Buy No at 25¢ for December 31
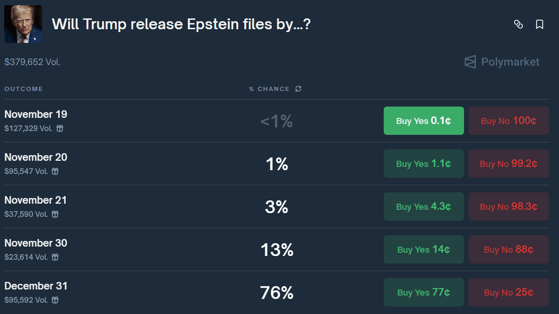 point(509,292)
